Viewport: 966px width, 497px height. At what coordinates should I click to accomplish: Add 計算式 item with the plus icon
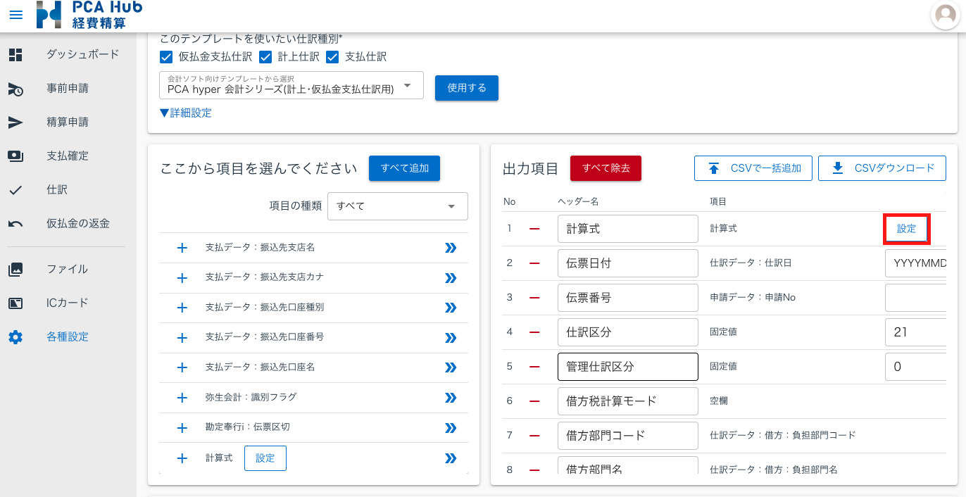(182, 458)
